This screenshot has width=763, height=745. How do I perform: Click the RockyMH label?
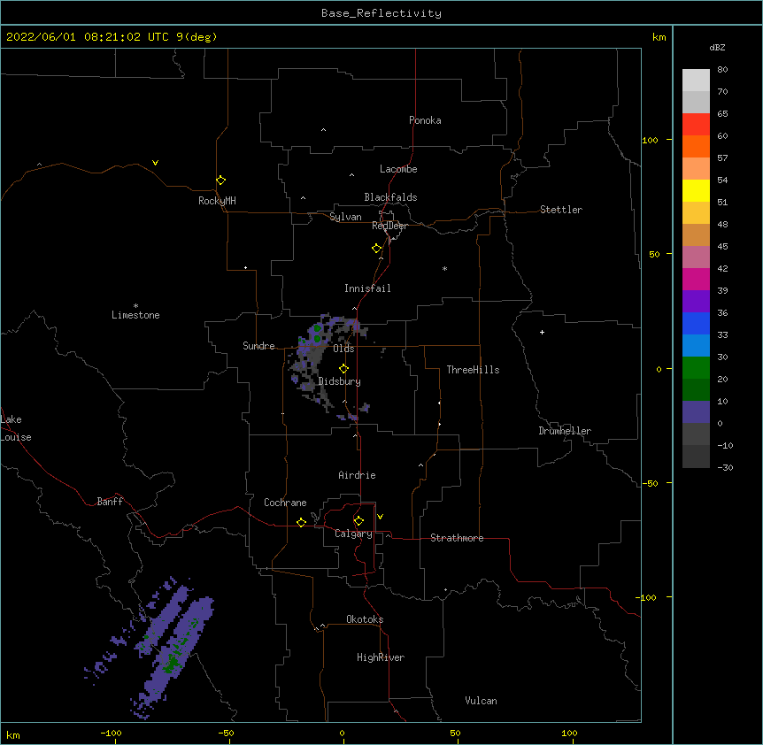(217, 201)
